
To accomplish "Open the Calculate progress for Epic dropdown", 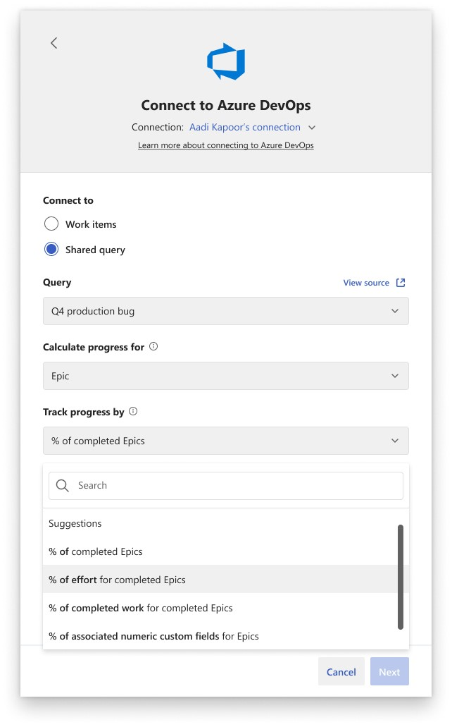I will (226, 376).
